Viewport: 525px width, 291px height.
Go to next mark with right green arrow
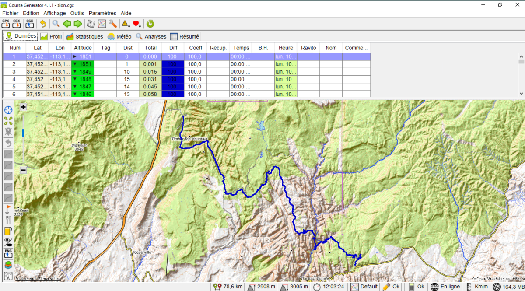[78, 24]
